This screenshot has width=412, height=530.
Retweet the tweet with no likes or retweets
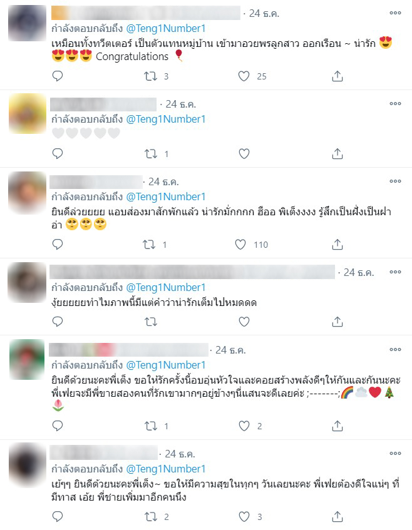[150, 322]
